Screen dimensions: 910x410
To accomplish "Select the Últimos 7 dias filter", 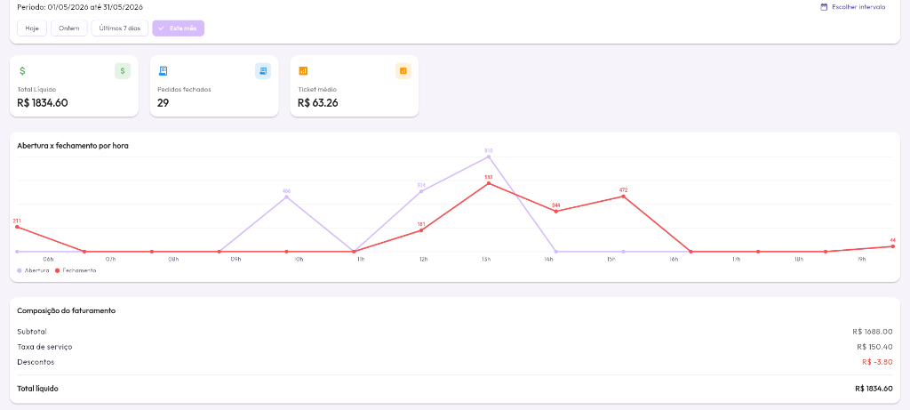I will point(120,28).
